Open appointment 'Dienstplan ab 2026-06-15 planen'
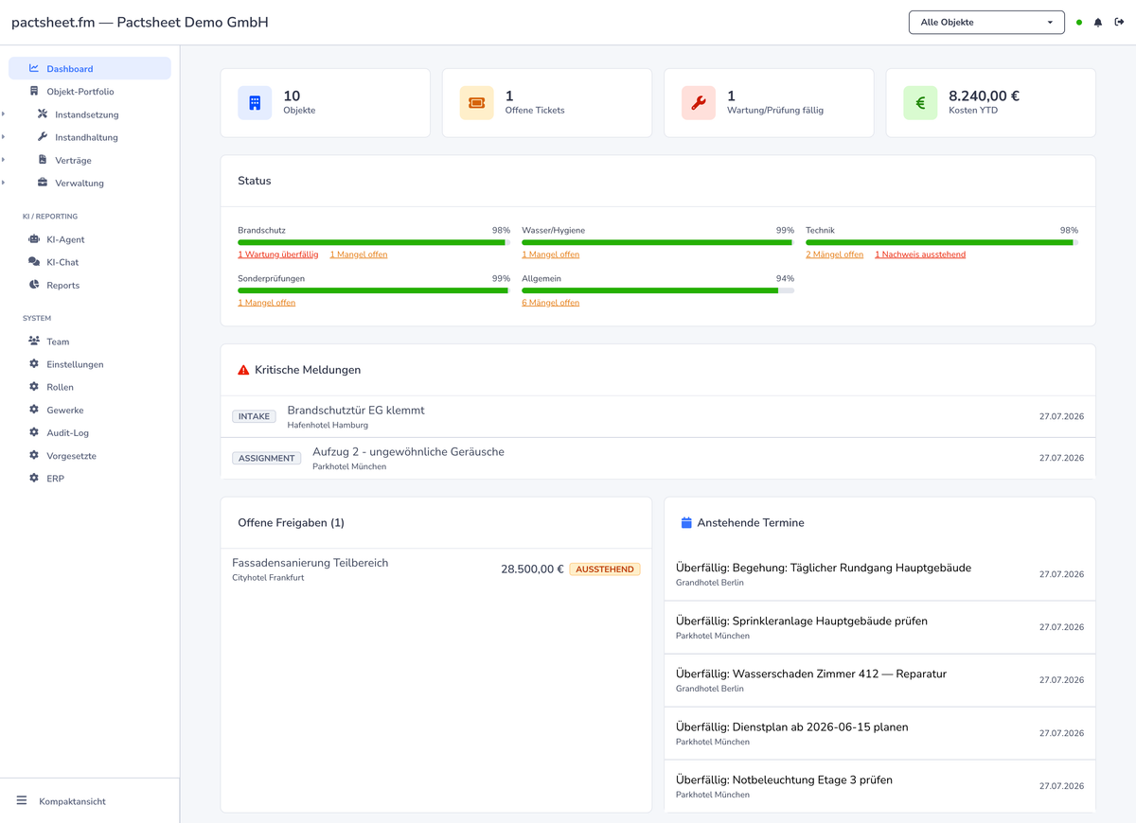 coord(879,733)
